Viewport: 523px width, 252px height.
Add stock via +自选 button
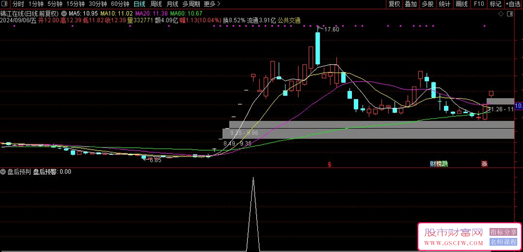[x=514, y=4]
